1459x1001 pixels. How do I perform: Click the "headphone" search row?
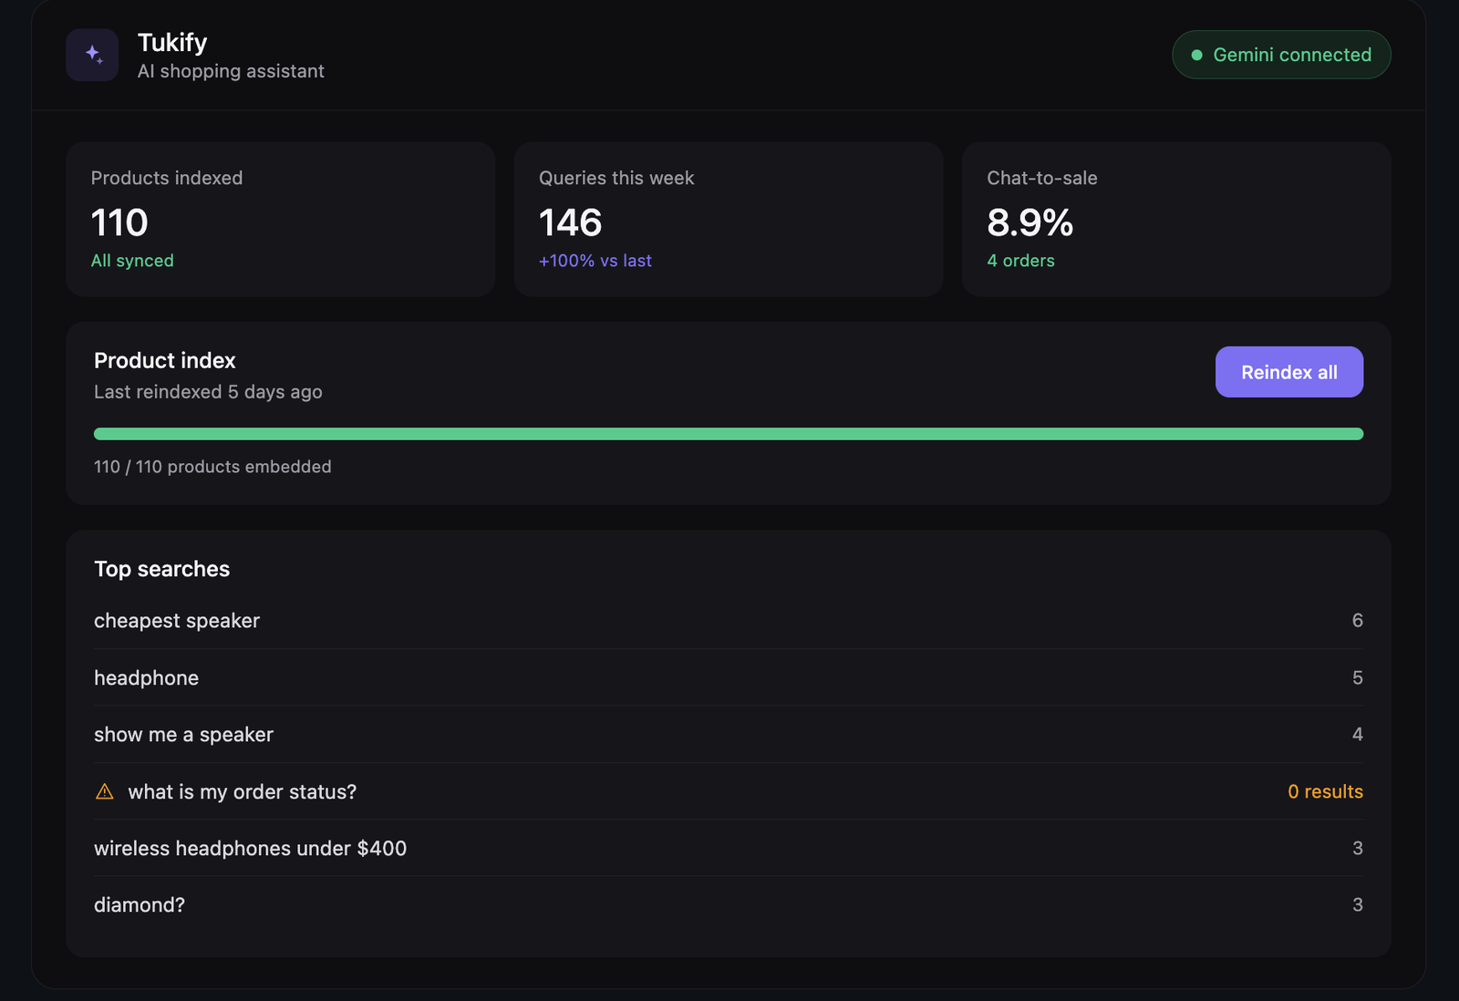729,677
